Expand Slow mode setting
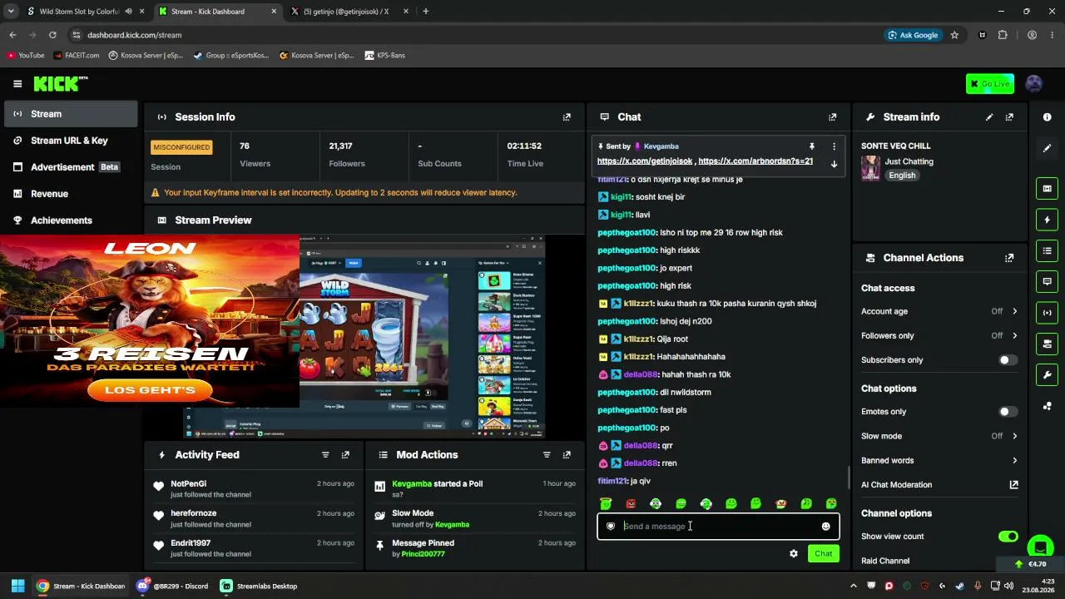 coord(1014,436)
